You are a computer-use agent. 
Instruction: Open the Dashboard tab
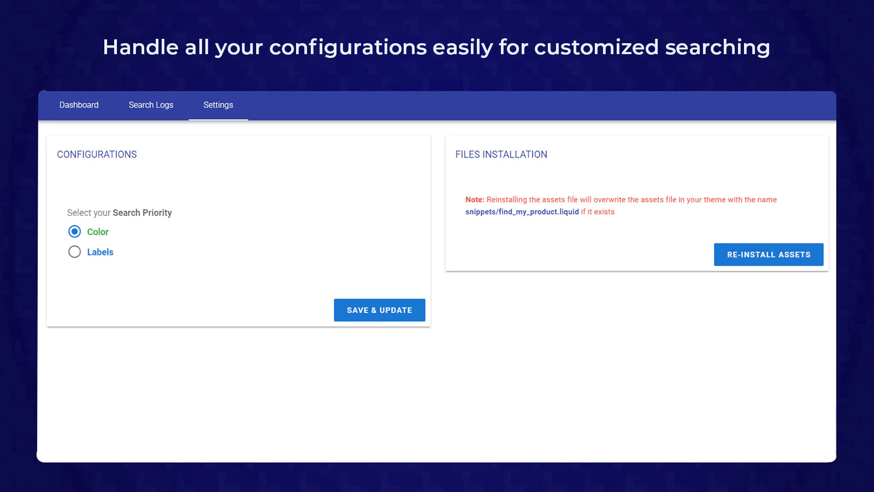(x=79, y=105)
